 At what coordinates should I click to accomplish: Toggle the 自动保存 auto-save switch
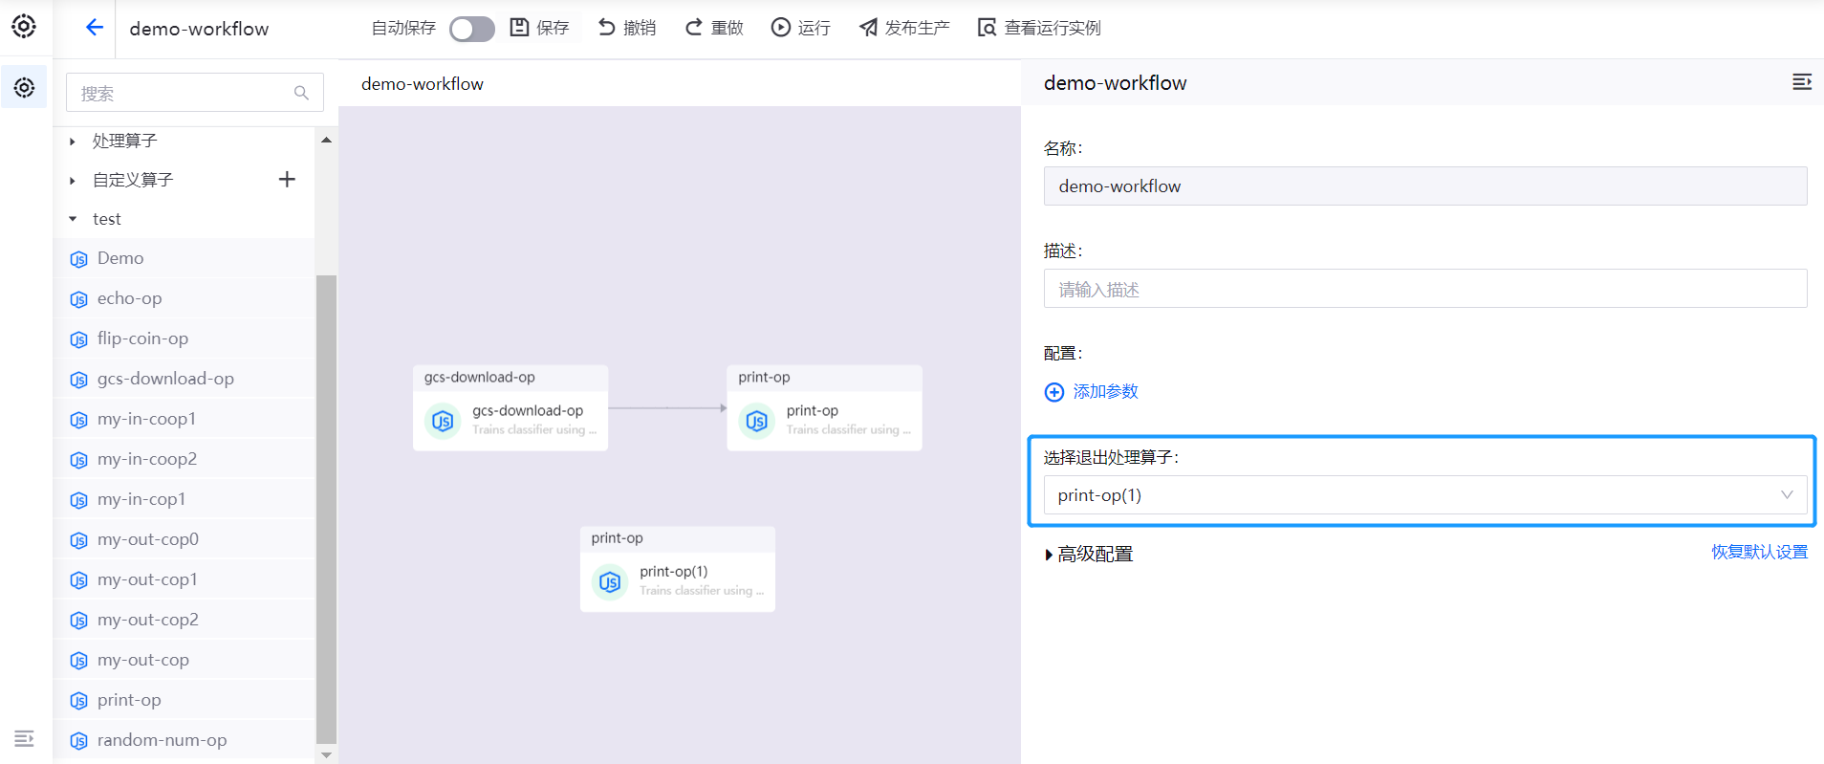pos(471,29)
